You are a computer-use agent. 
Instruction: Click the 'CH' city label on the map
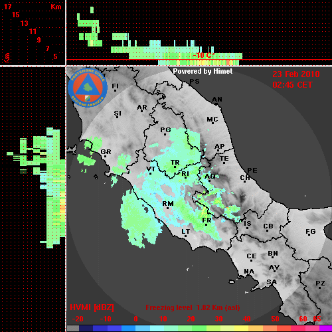(x=245, y=178)
